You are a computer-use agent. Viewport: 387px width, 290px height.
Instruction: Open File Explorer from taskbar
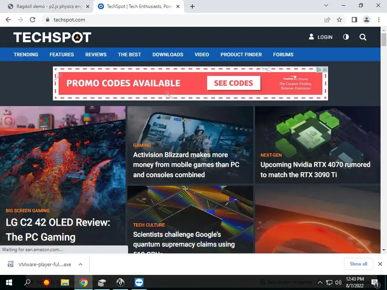(x=65, y=282)
